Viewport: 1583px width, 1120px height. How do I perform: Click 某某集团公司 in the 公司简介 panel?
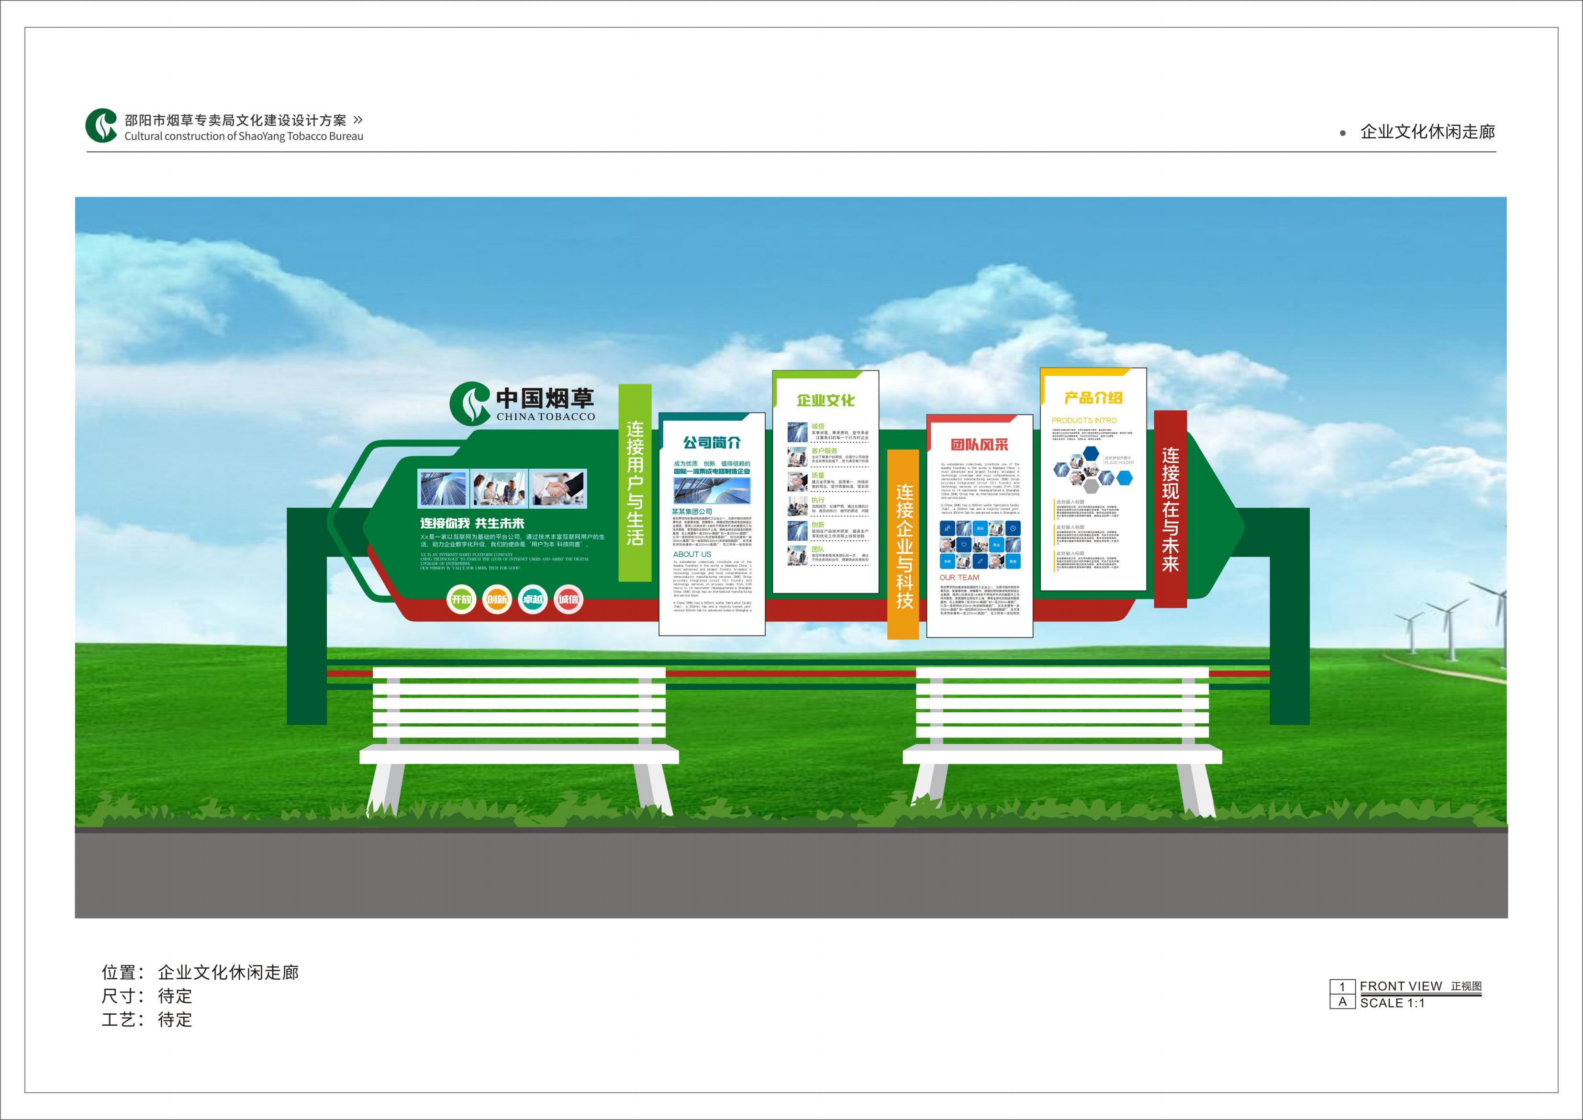point(693,512)
